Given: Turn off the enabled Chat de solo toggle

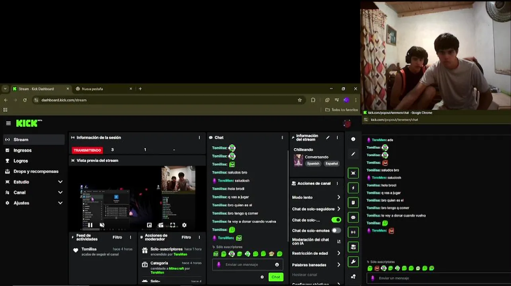Looking at the screenshot, I should [336, 220].
